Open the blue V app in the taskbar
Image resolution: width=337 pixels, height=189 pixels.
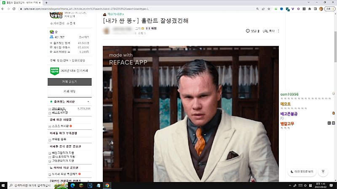(x=90, y=185)
